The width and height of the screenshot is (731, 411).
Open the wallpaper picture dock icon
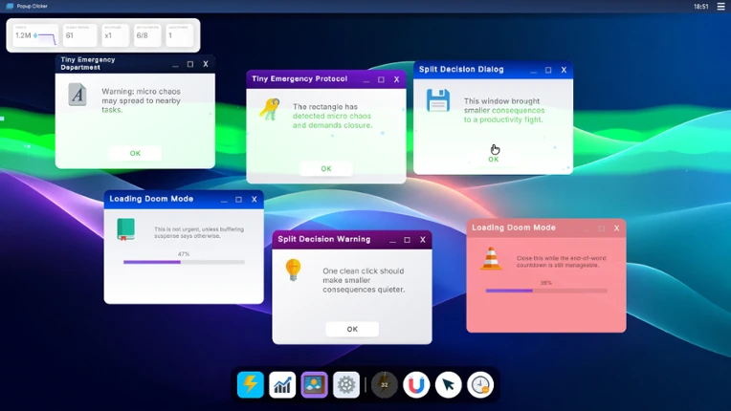pyautogui.click(x=314, y=384)
